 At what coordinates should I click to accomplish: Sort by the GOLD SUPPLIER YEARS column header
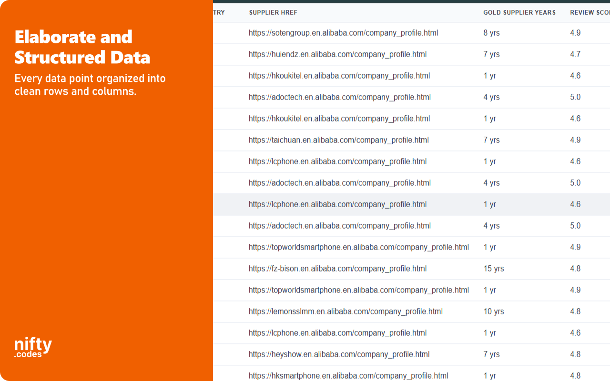[519, 12]
